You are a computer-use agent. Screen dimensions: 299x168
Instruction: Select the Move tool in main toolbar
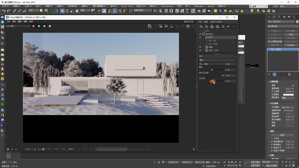[62, 11]
